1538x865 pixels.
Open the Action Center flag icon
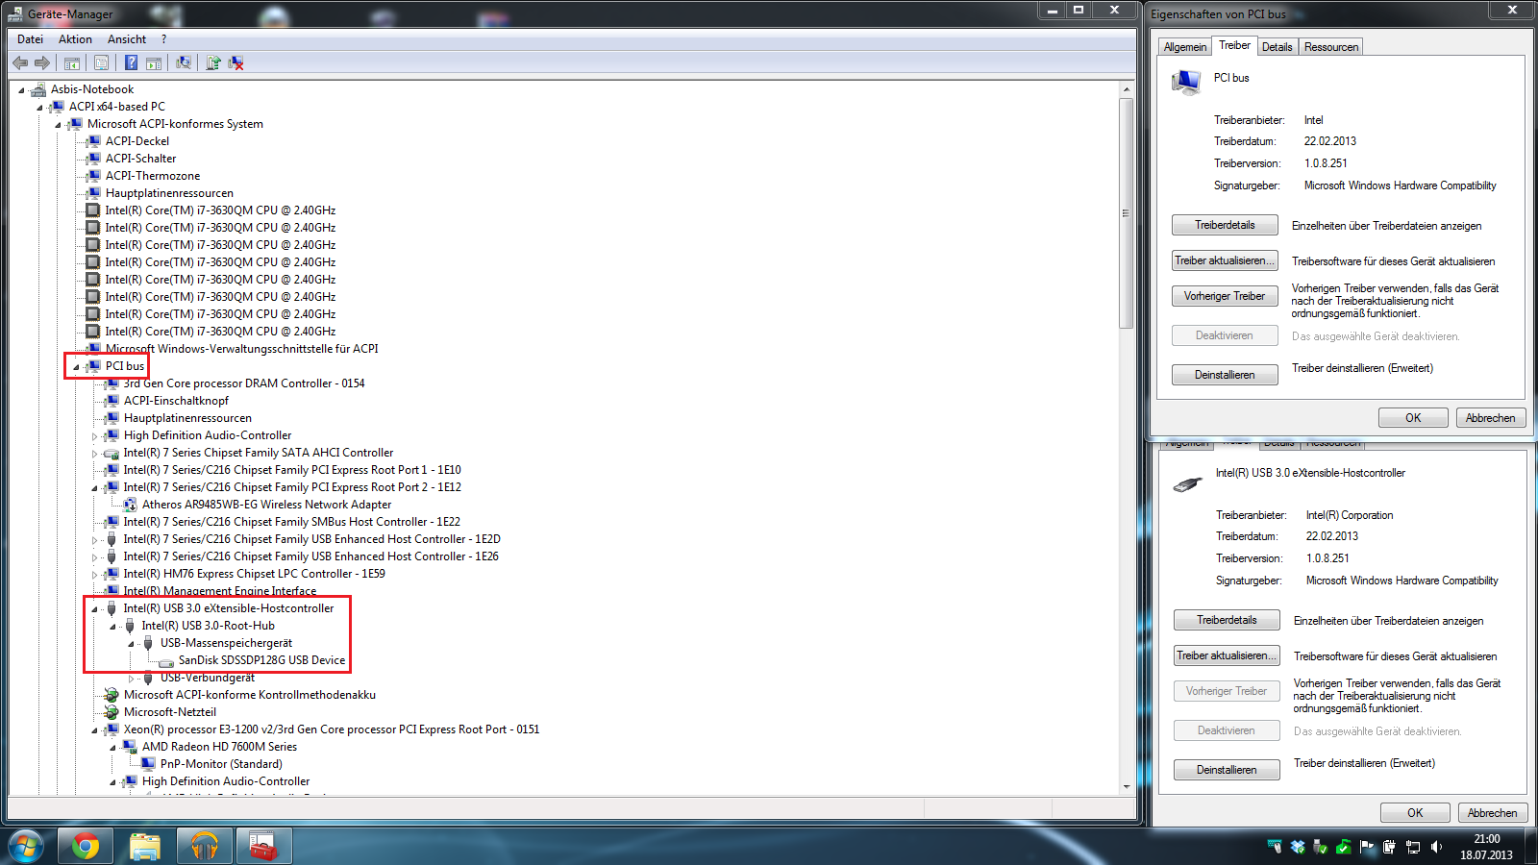1367,847
